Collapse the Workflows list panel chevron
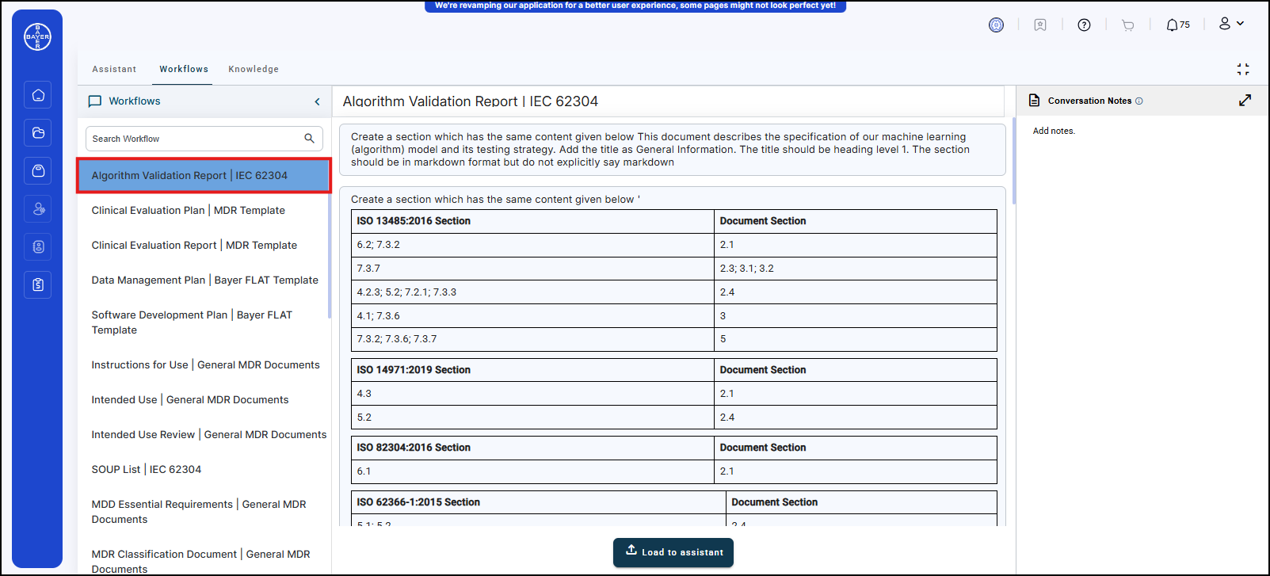 [318, 101]
